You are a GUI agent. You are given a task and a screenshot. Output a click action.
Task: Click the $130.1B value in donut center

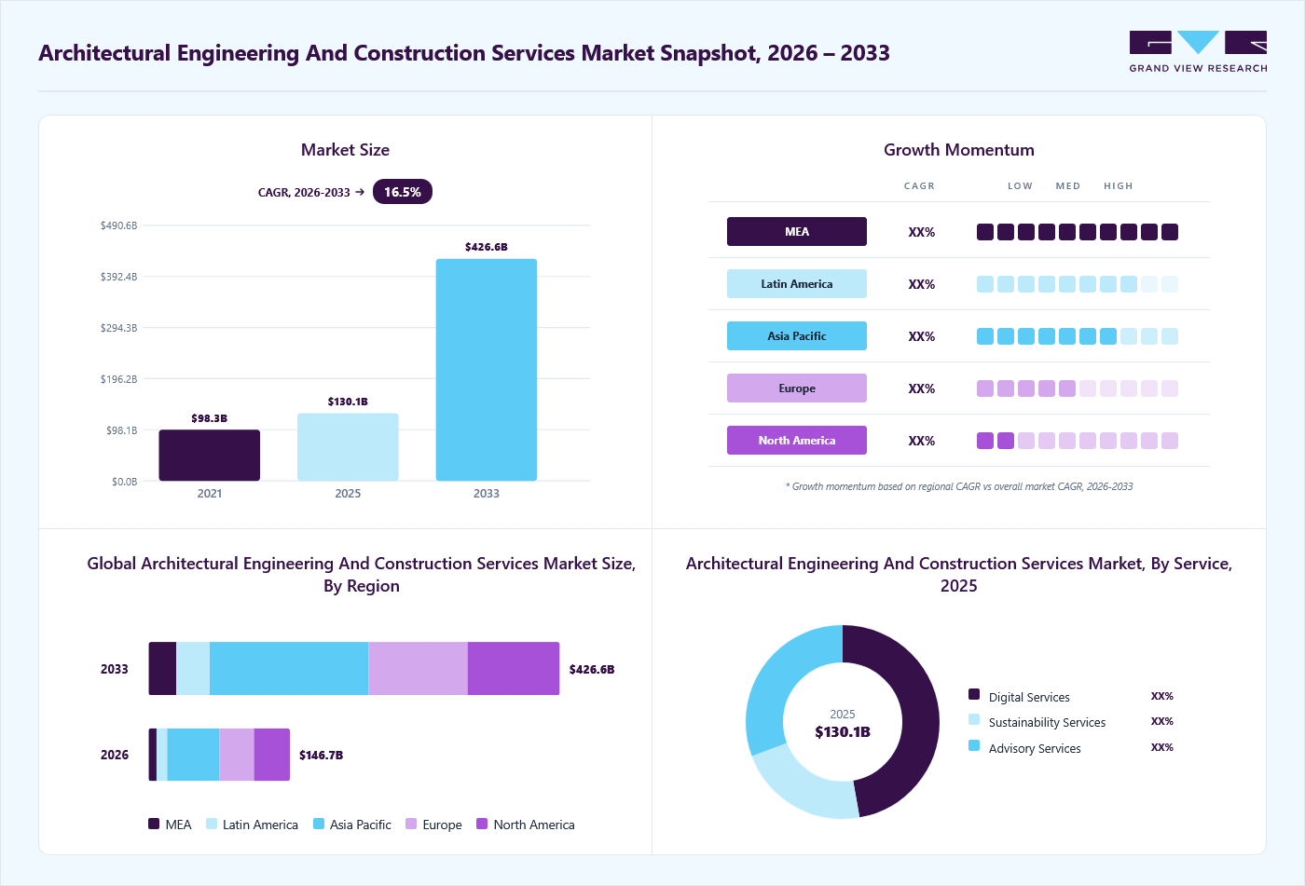click(843, 732)
